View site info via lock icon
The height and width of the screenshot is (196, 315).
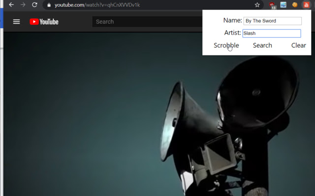click(x=49, y=5)
